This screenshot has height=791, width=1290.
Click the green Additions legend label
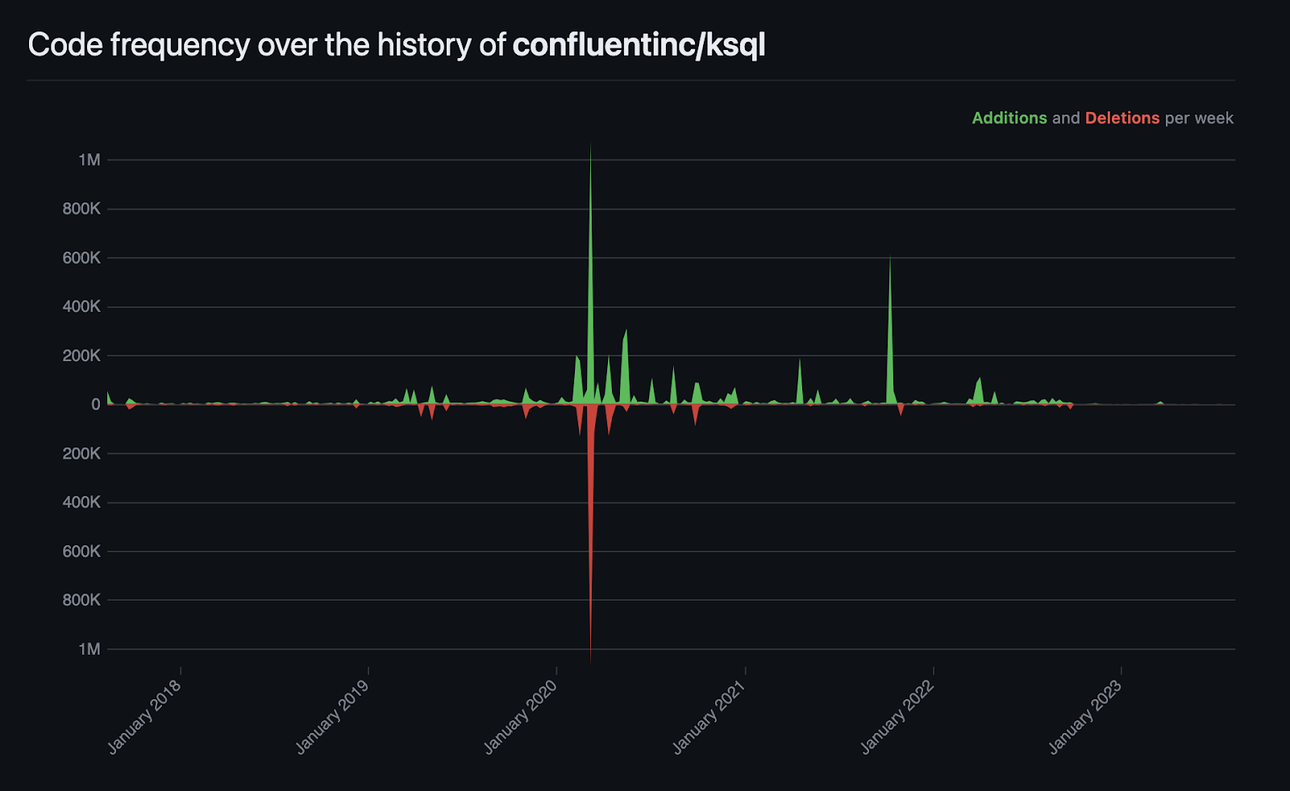1009,118
